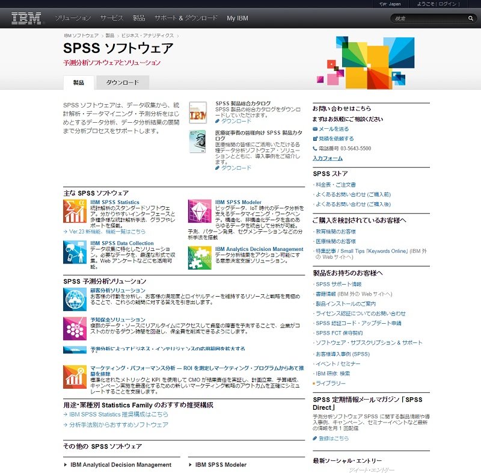Click ようこそ ログイン link
The height and width of the screenshot is (473, 481).
438,4
